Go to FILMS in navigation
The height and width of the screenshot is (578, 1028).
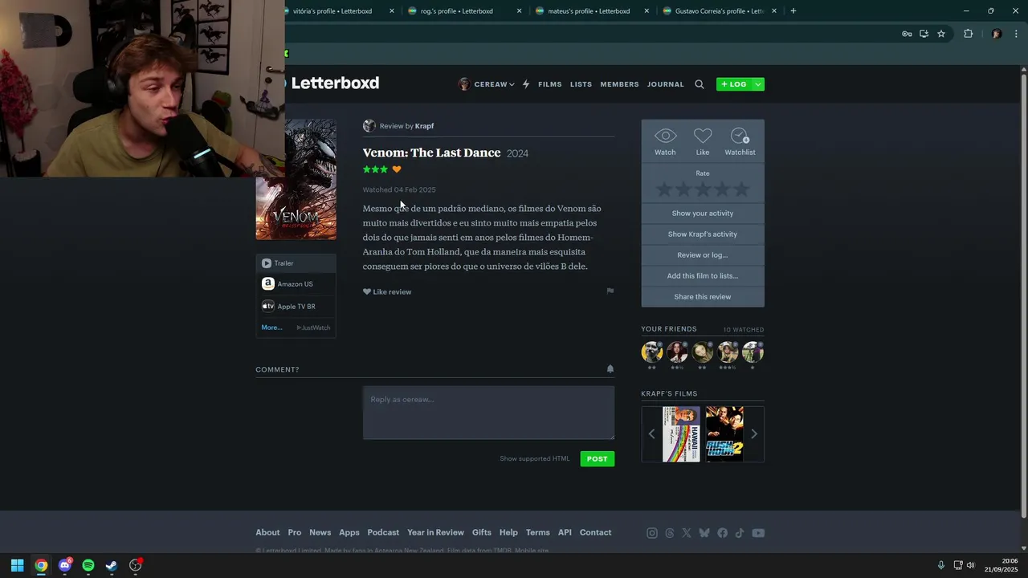[x=550, y=84]
